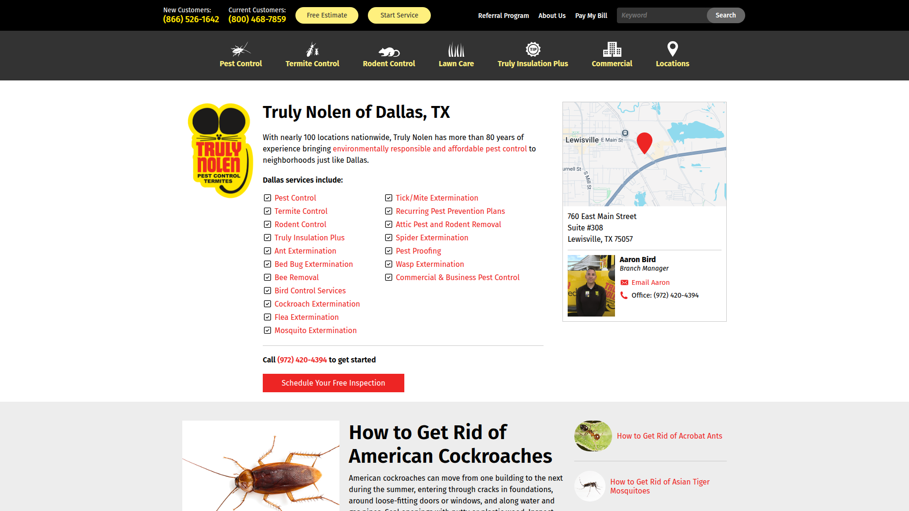
Task: Click the check icon beside Flea Extermination
Action: point(267,317)
